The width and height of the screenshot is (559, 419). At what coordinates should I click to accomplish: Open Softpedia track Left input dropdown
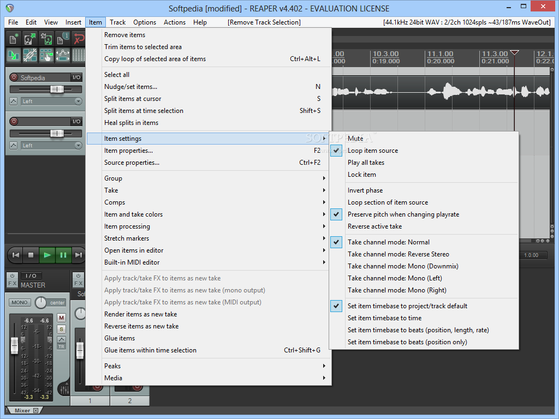(51, 101)
